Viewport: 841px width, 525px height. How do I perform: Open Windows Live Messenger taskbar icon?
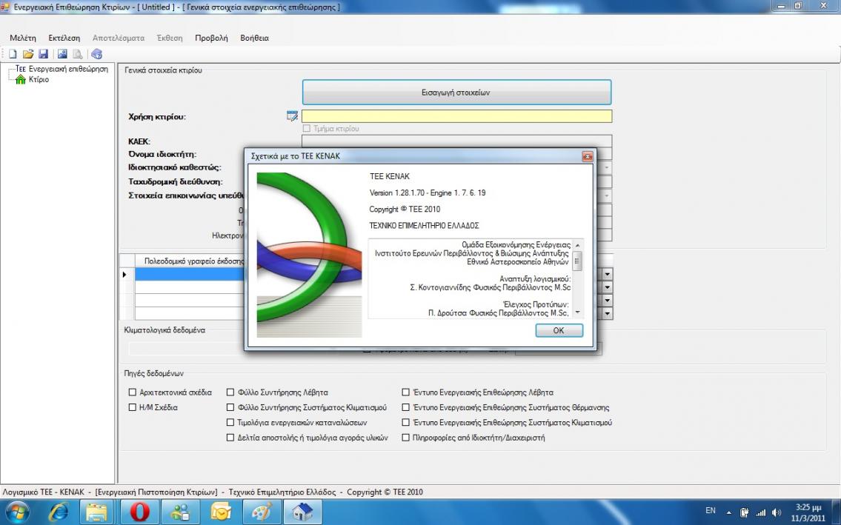click(x=180, y=512)
